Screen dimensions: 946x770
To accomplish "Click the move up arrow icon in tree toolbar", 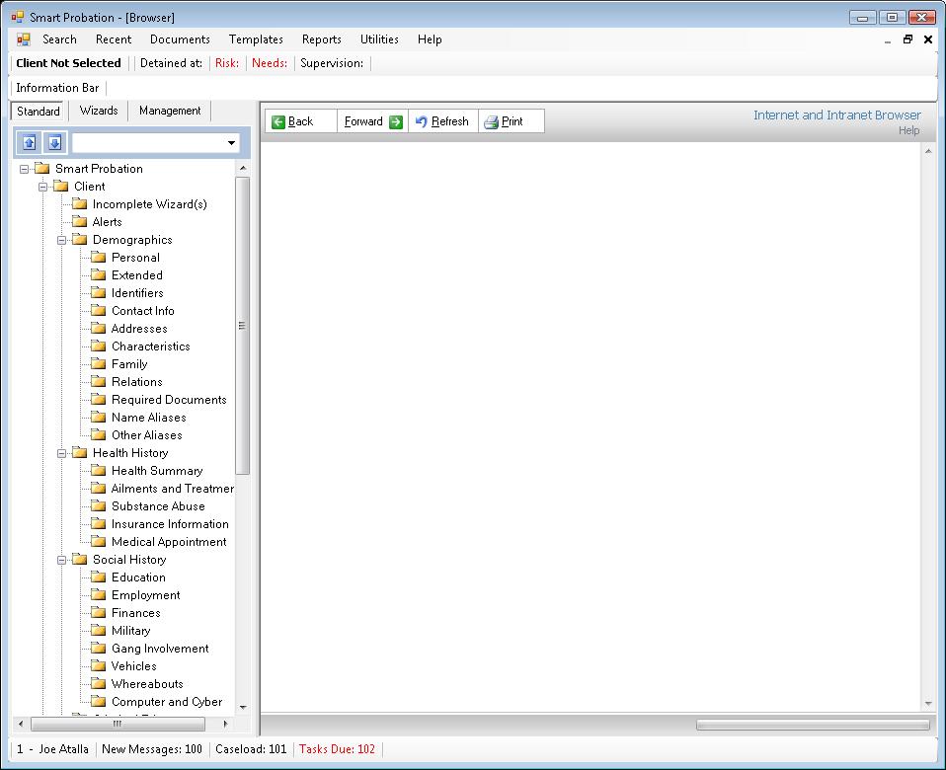I will click(29, 143).
